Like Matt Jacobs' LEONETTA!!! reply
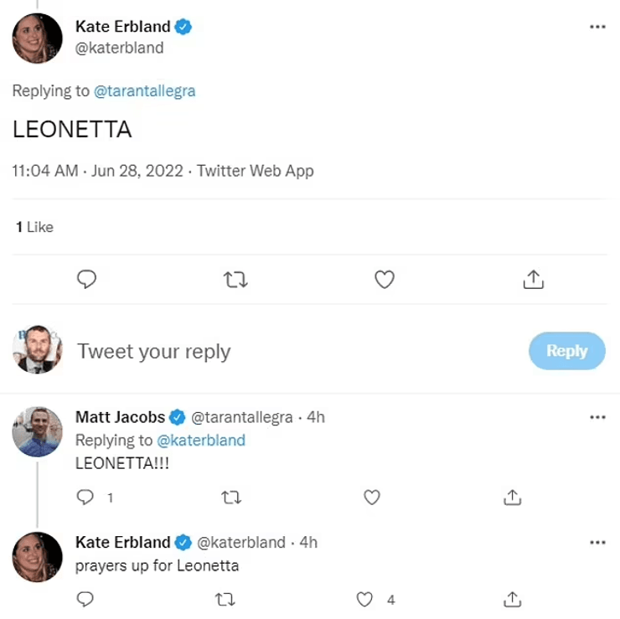 (372, 498)
